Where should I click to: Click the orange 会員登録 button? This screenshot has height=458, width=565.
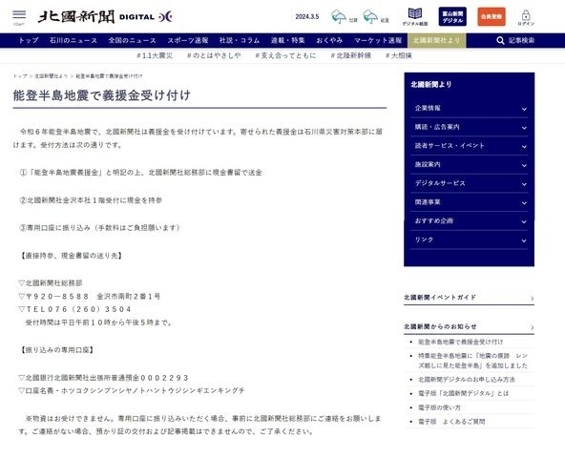[492, 16]
